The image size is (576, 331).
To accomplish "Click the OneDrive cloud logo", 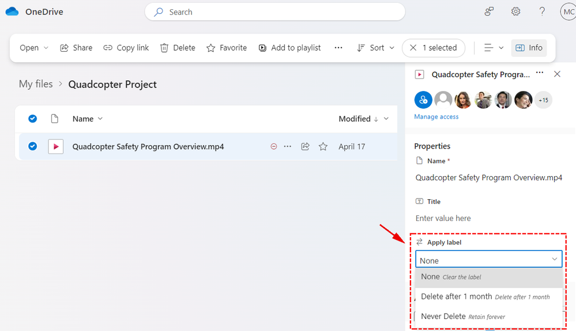I will coord(12,12).
